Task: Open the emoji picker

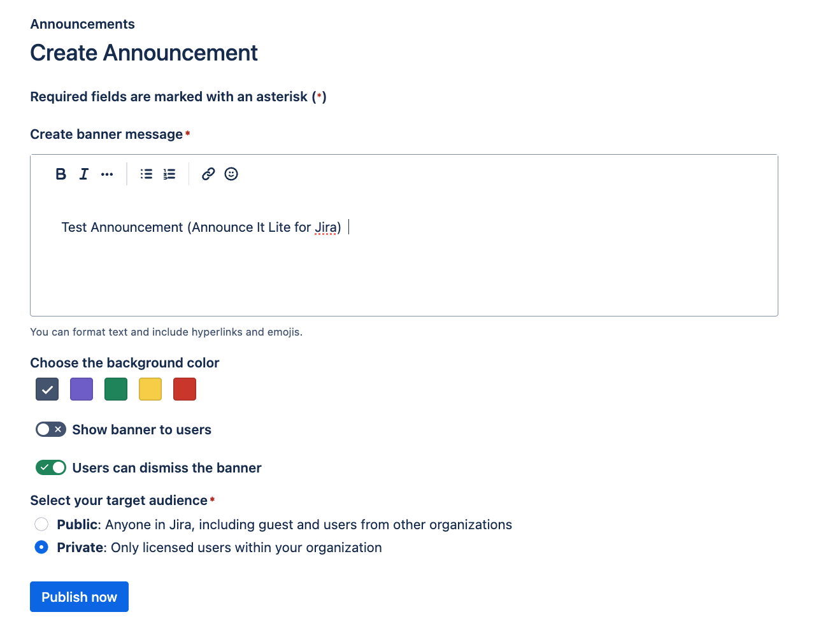Action: click(x=231, y=174)
